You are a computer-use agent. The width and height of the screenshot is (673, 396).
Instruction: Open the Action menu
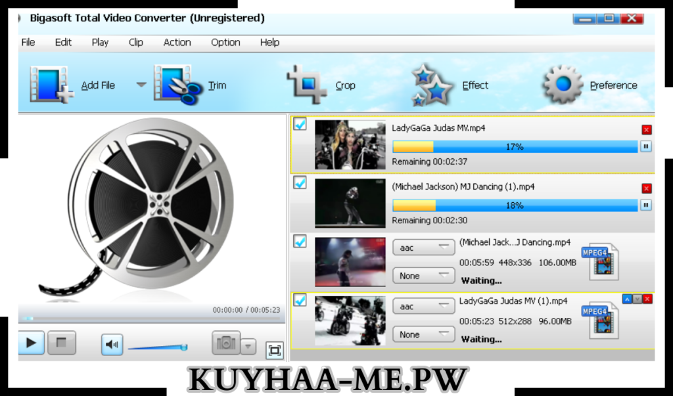click(177, 42)
